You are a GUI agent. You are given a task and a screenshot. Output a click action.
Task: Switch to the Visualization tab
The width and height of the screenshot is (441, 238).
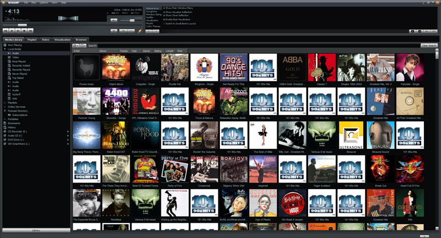coord(62,40)
